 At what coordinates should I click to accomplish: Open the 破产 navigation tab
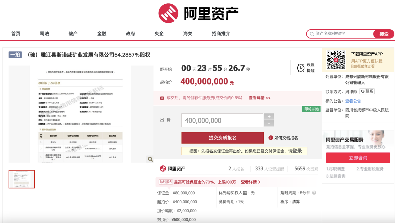(73, 34)
